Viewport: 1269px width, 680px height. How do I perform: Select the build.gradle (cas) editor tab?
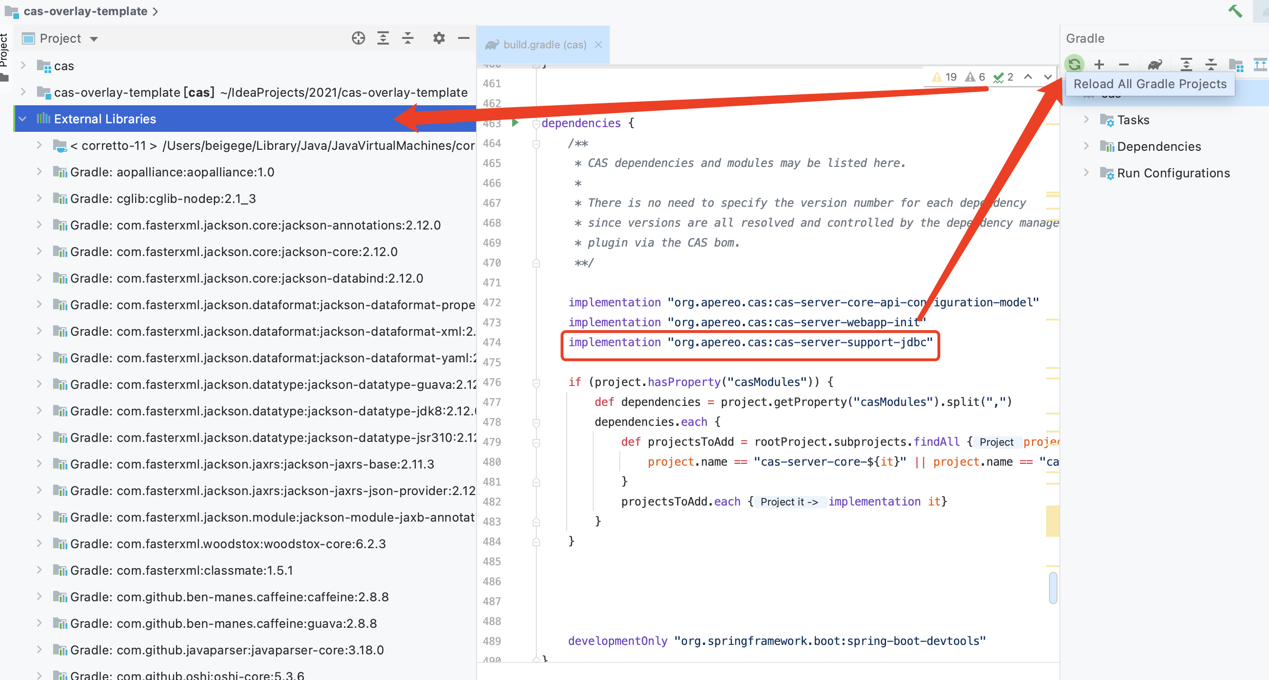pos(544,45)
